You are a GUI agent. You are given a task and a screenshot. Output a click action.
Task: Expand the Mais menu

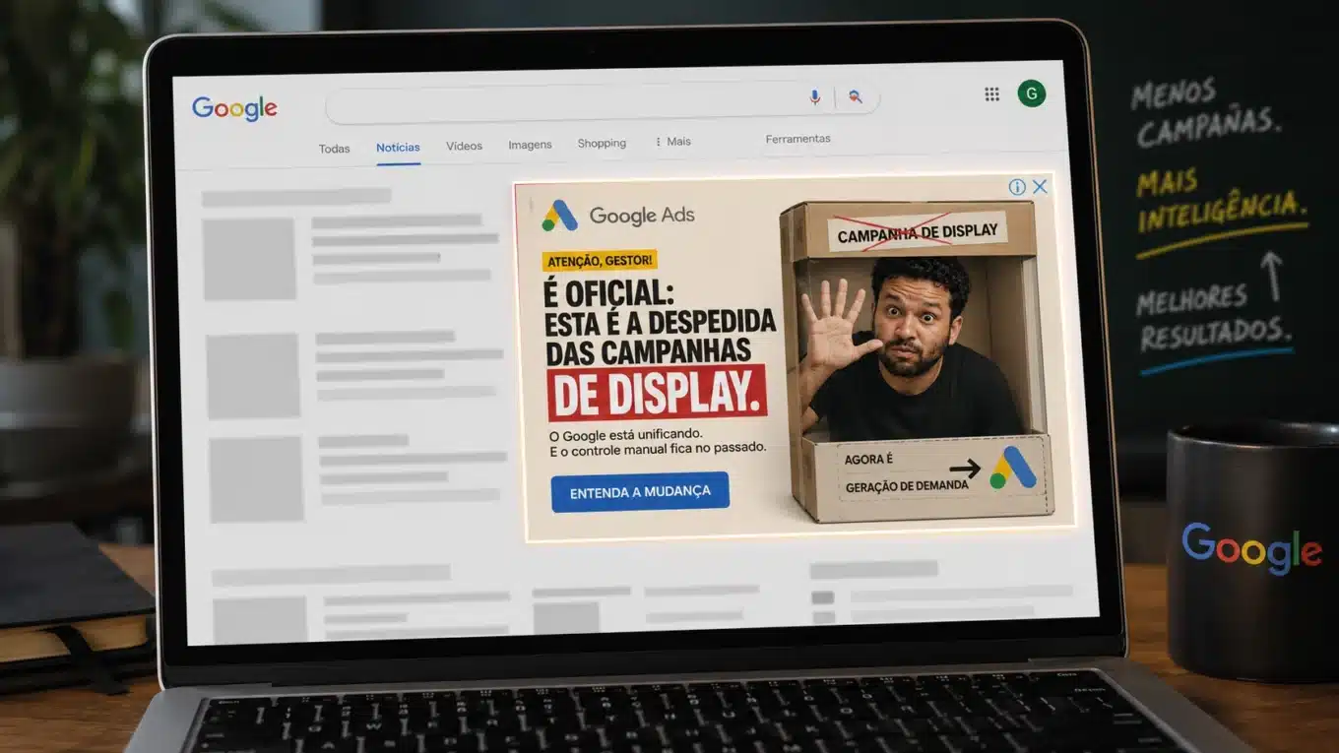point(673,142)
